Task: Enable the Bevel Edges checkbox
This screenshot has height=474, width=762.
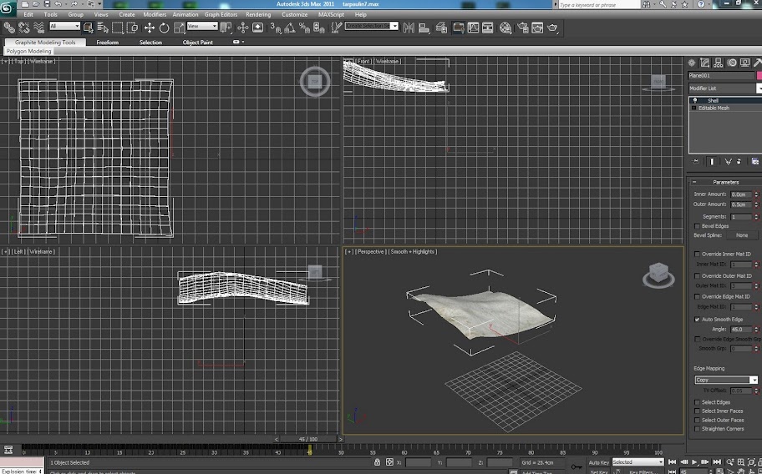Action: click(x=698, y=226)
